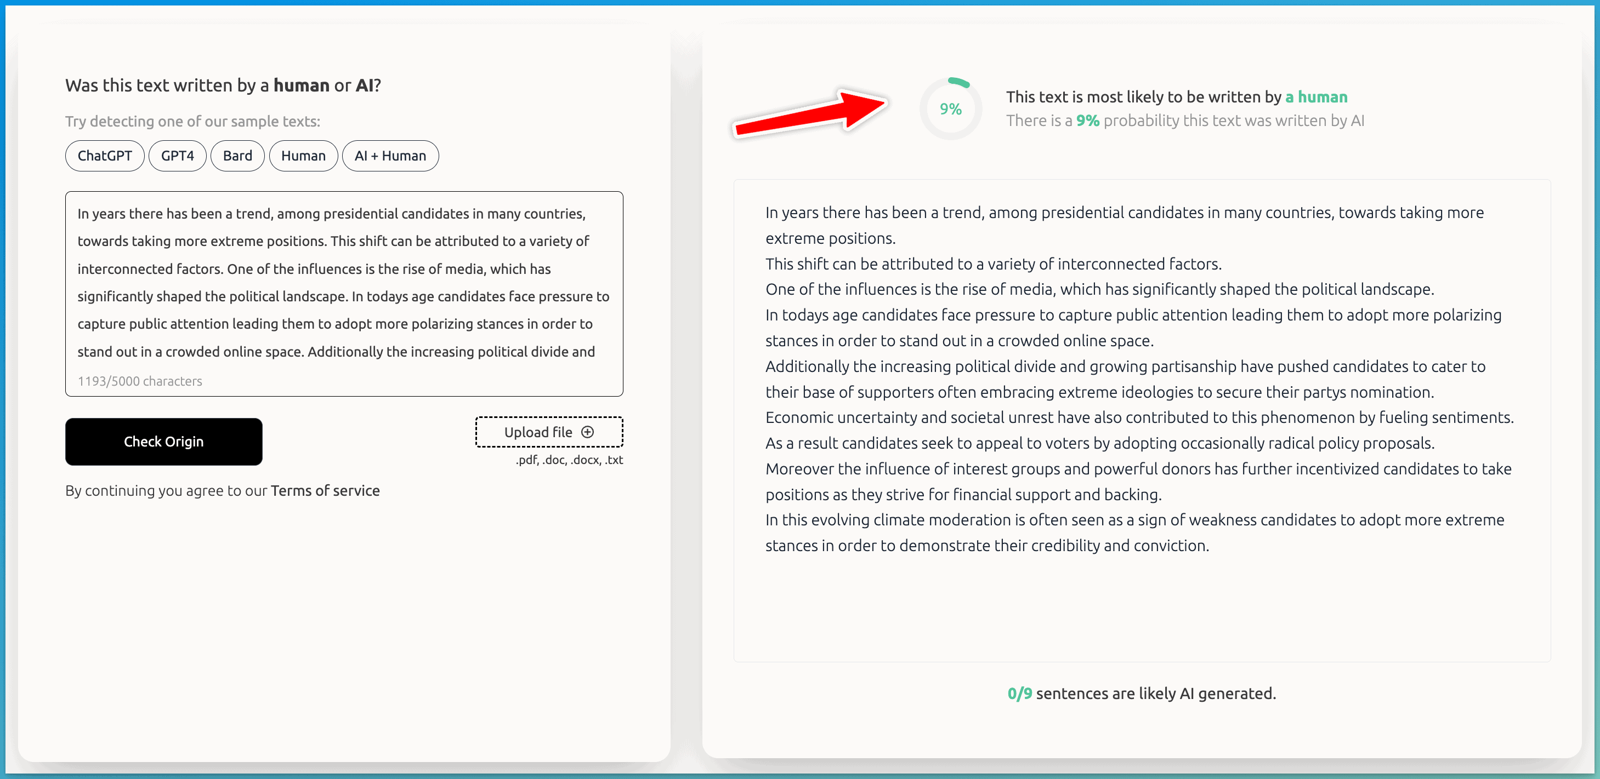
Task: Click the '0/9 sentences are likely AI generated' summary
Action: [x=1142, y=694]
